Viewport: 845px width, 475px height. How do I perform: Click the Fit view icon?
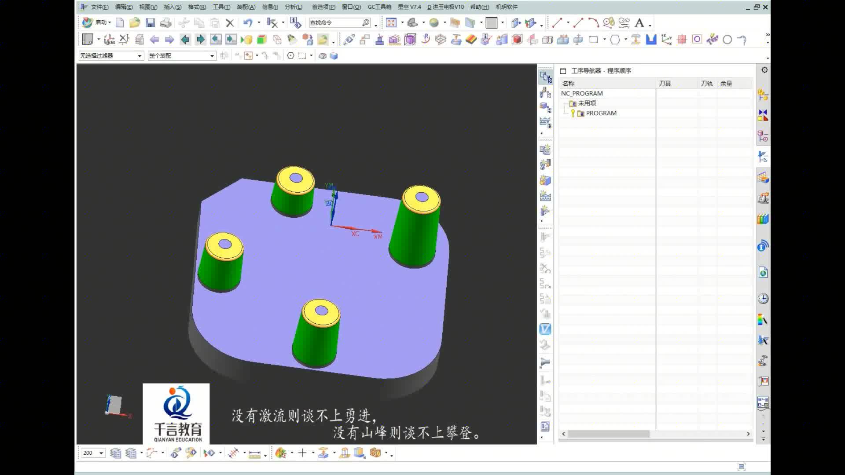coord(391,23)
